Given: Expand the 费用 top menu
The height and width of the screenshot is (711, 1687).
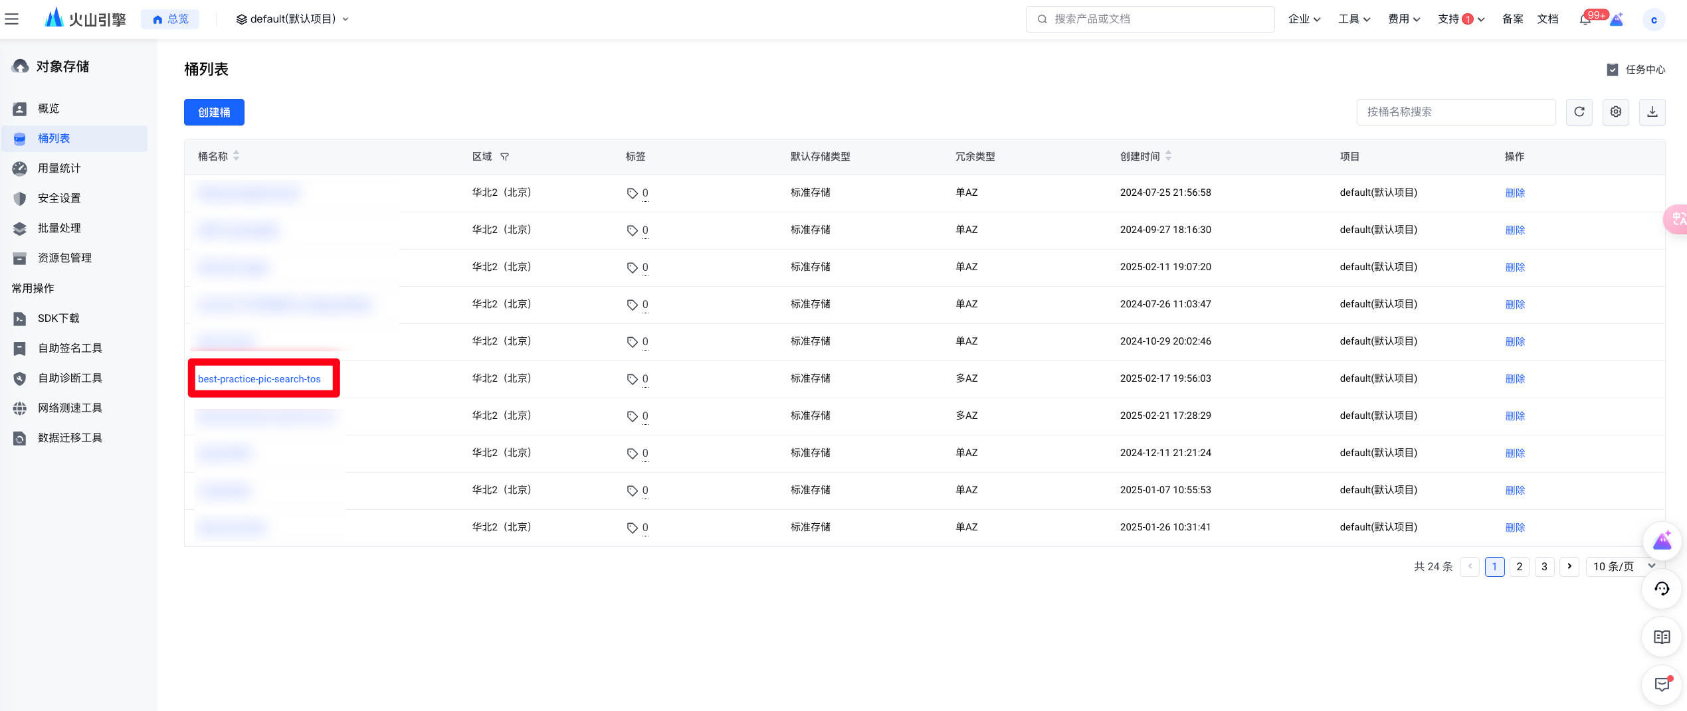Looking at the screenshot, I should click(x=1404, y=19).
